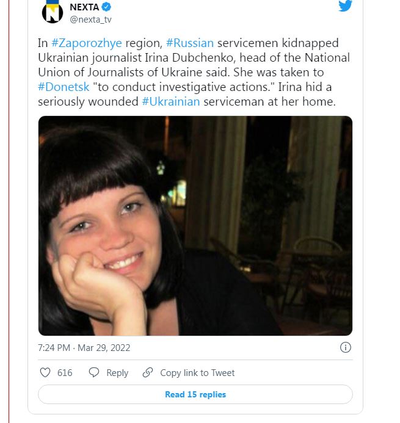The image size is (400, 423).
Task: Click the NEXTA profile avatar
Action: (x=53, y=12)
